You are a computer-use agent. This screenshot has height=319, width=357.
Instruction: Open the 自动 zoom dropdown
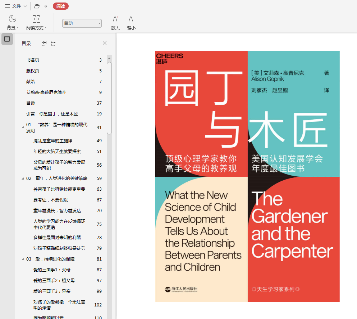click(x=82, y=23)
